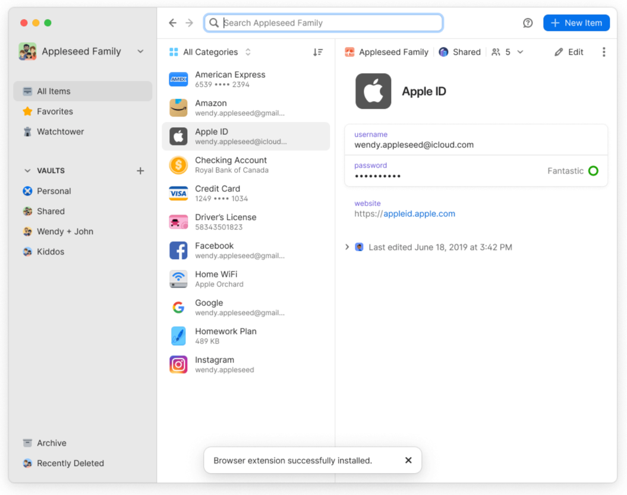
Task: Select the Checking Account Royal Bank item
Action: point(246,165)
